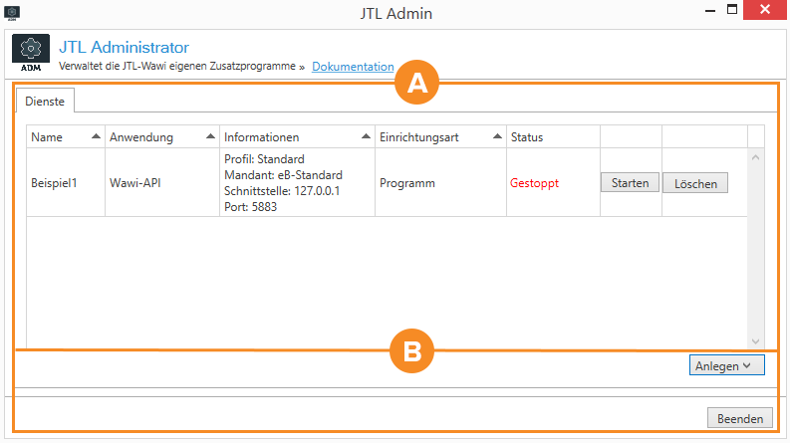
Task: Sort by the Einrichtungsart column header
Action: point(438,136)
